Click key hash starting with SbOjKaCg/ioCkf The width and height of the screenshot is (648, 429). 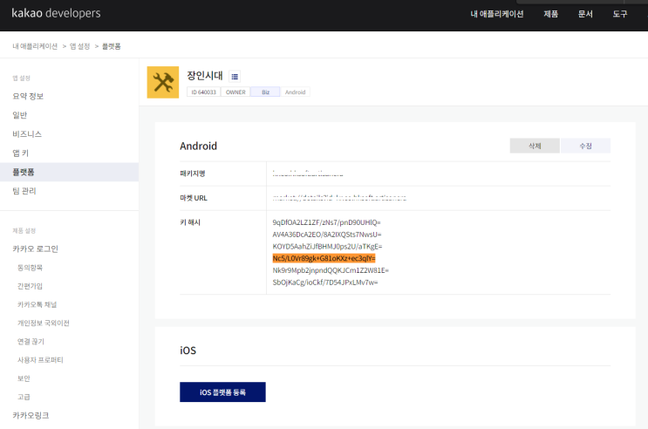click(x=325, y=283)
